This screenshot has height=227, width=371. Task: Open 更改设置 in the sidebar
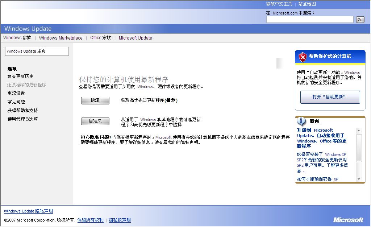[16, 93]
